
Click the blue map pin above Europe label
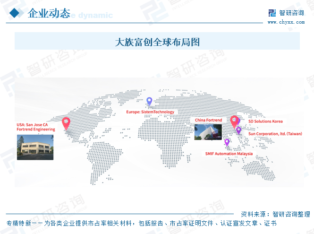[x=149, y=101]
